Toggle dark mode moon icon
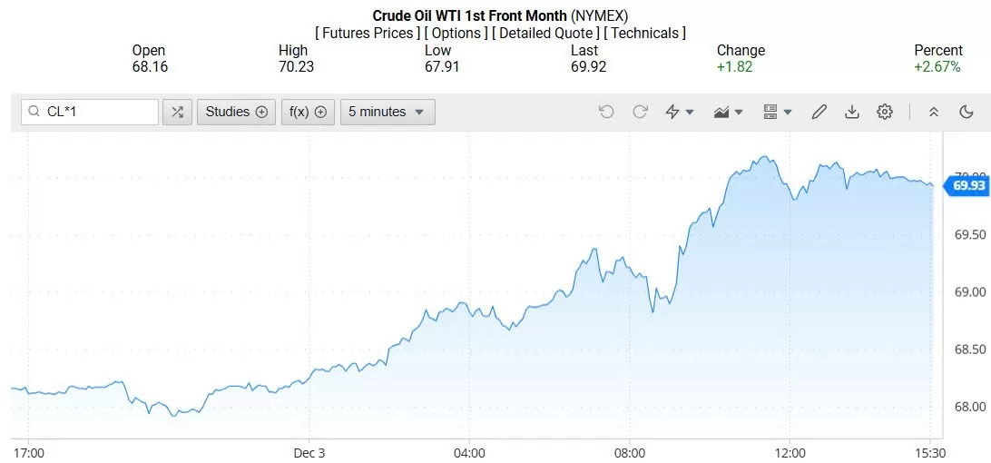991x463 pixels. (x=966, y=112)
